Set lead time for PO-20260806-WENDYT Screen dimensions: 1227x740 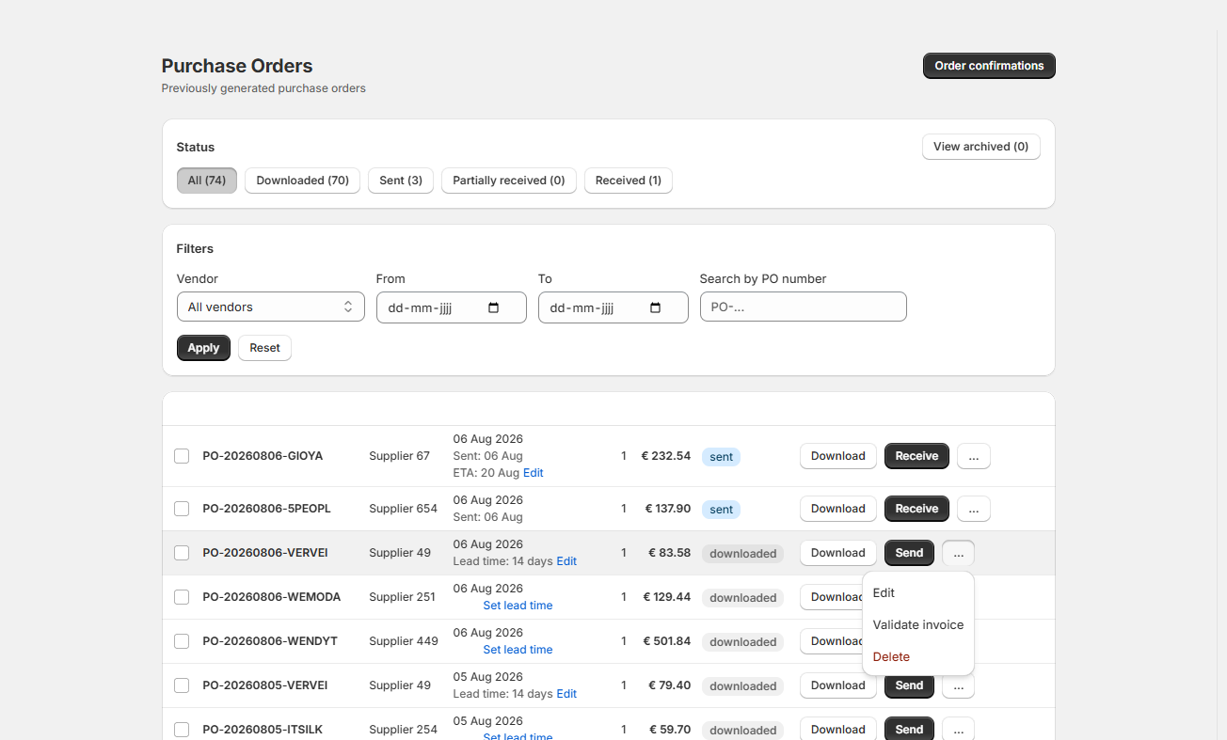[x=518, y=650]
